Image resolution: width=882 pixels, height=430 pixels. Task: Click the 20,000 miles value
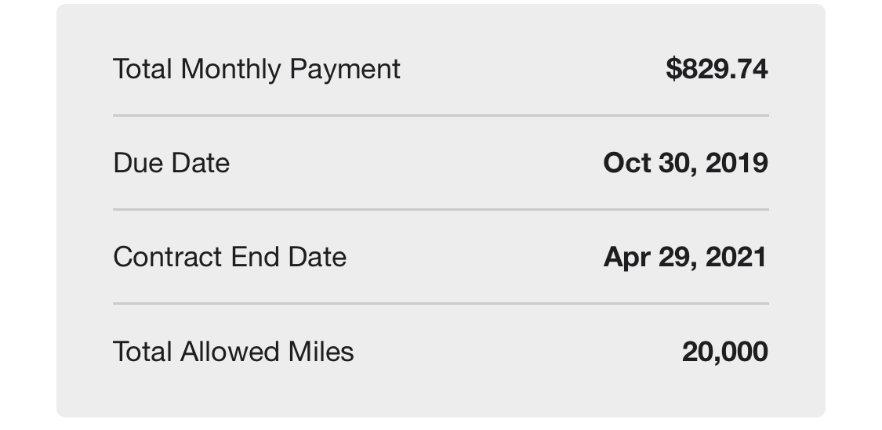(x=725, y=352)
